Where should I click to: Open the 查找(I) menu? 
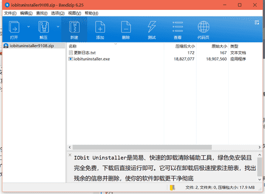(42, 13)
